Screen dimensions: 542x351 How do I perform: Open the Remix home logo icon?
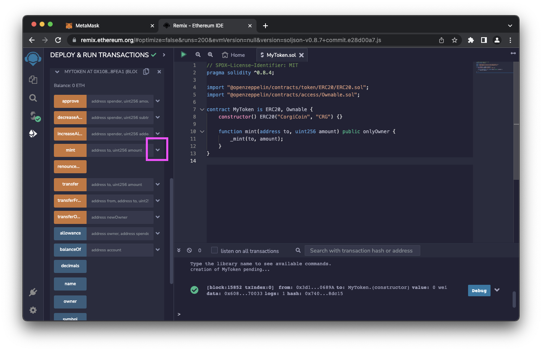(33, 58)
